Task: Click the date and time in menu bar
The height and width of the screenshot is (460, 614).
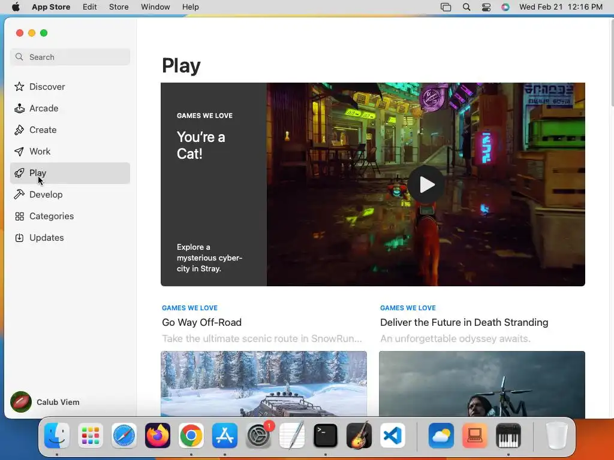Action: click(x=561, y=7)
